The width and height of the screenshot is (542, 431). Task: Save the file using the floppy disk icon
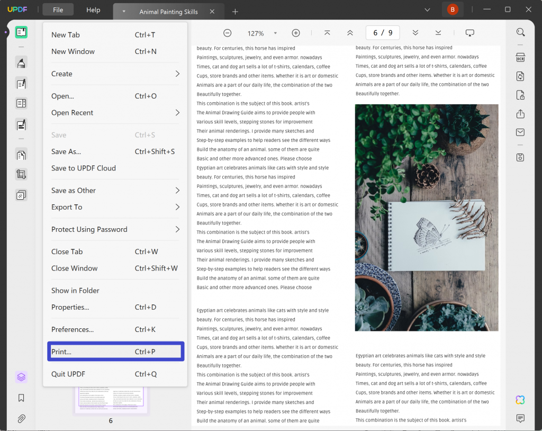click(520, 157)
